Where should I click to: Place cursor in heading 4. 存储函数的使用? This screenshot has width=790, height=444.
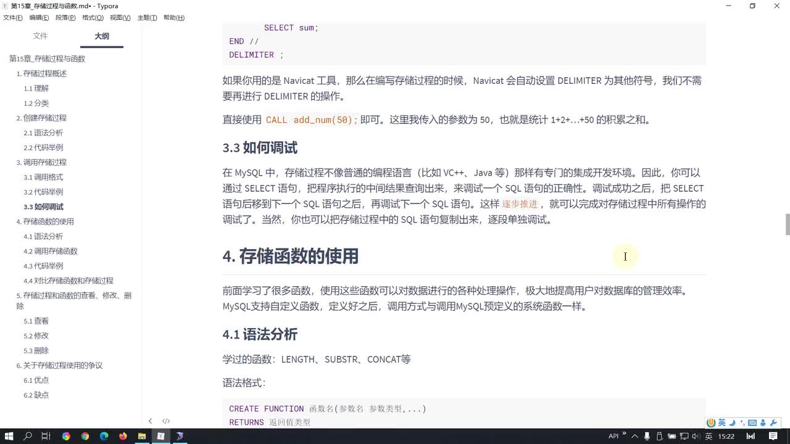[x=290, y=256]
